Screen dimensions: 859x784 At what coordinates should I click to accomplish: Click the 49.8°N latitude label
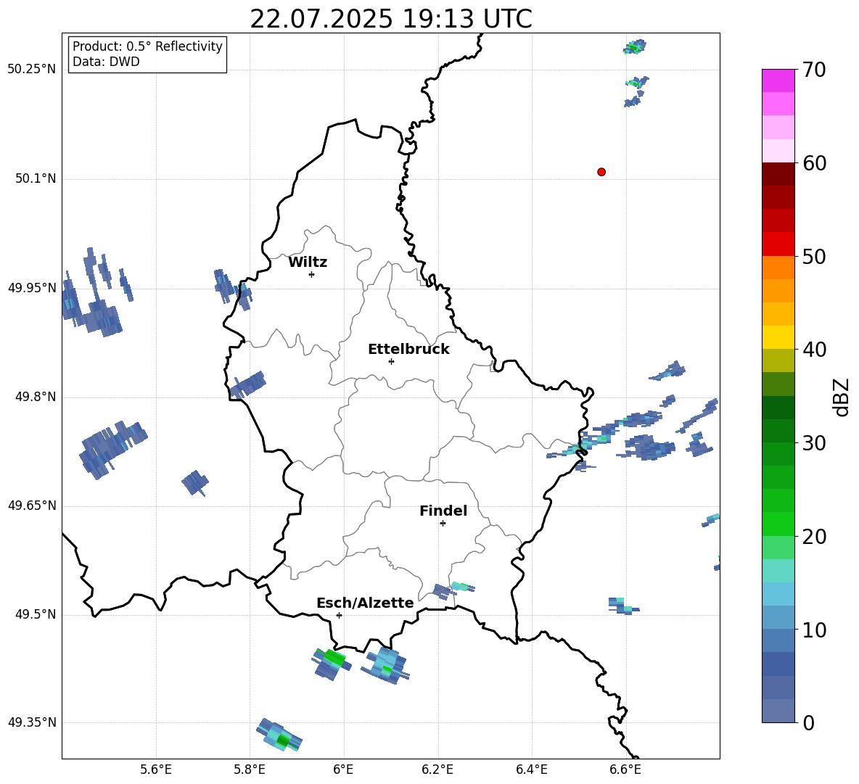coord(36,397)
